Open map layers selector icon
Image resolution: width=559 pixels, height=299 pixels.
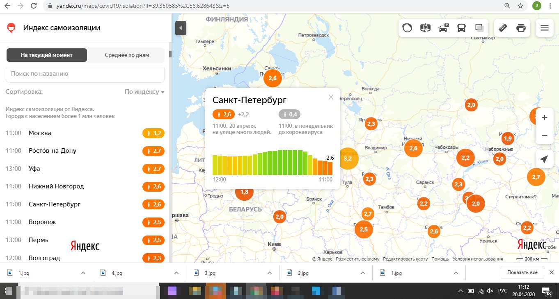pyautogui.click(x=479, y=28)
